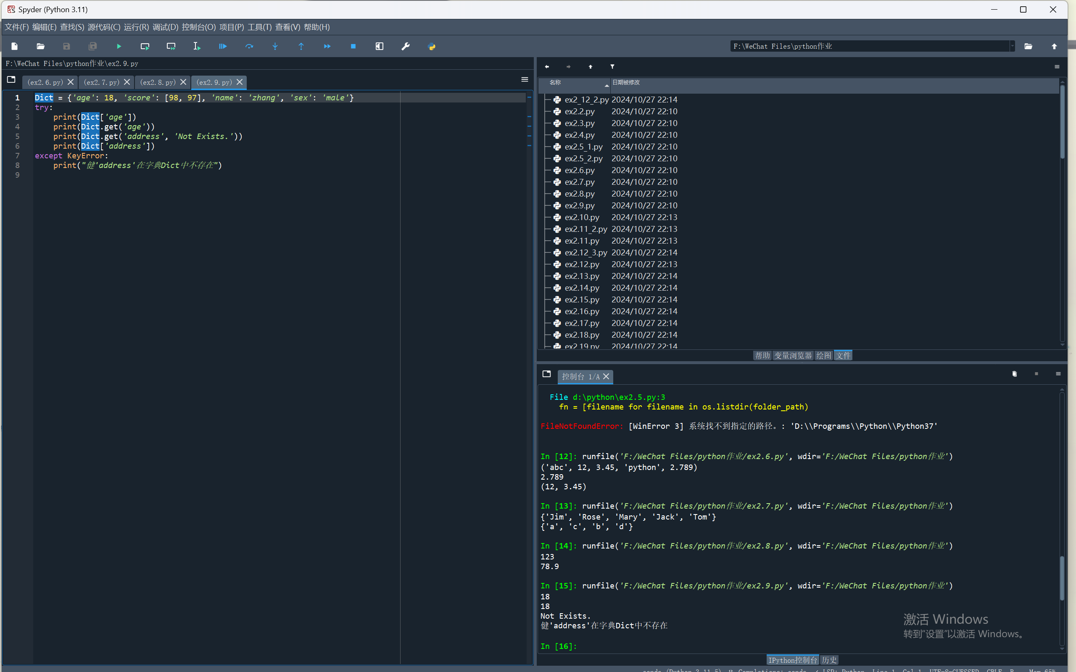Screen dimensions: 1076x672
Task: Go back in file explorer pane
Action: click(x=547, y=67)
